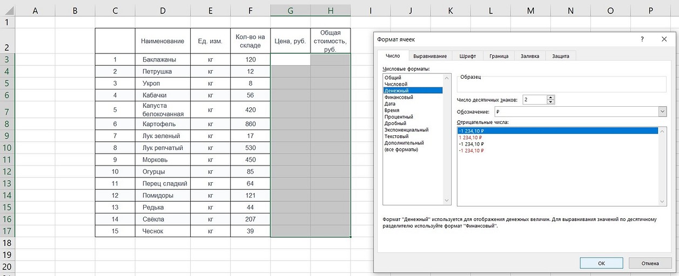Switch to the Выравнивание tab
The width and height of the screenshot is (679, 276).
[429, 56]
